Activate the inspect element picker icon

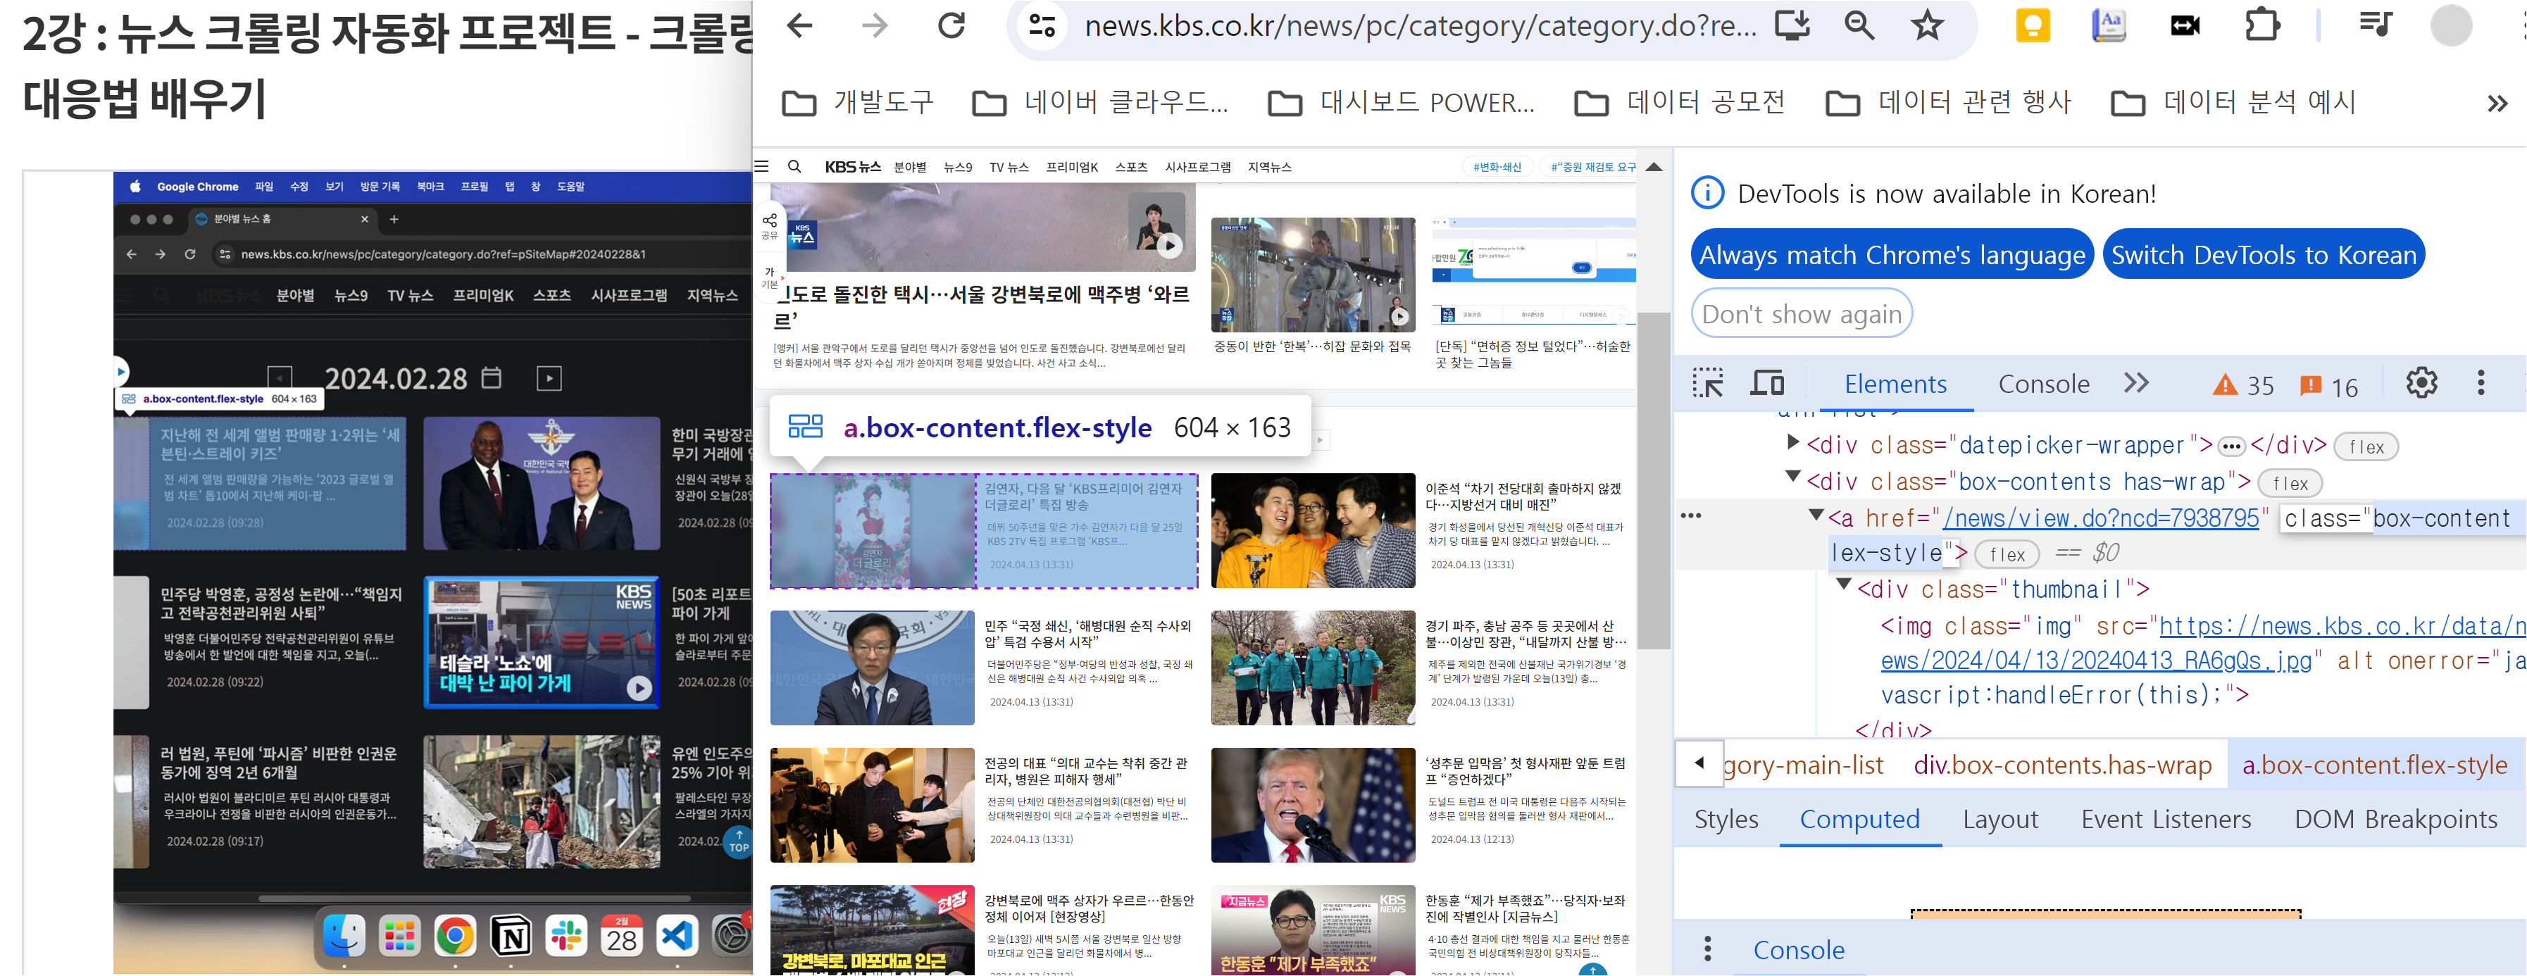1708,384
